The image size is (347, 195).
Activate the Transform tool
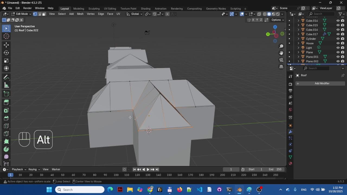[x=6, y=69]
